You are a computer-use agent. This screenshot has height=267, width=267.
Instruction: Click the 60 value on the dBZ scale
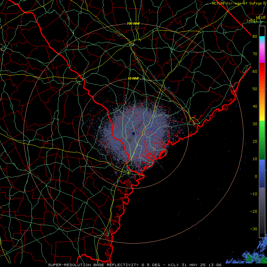[255, 71]
